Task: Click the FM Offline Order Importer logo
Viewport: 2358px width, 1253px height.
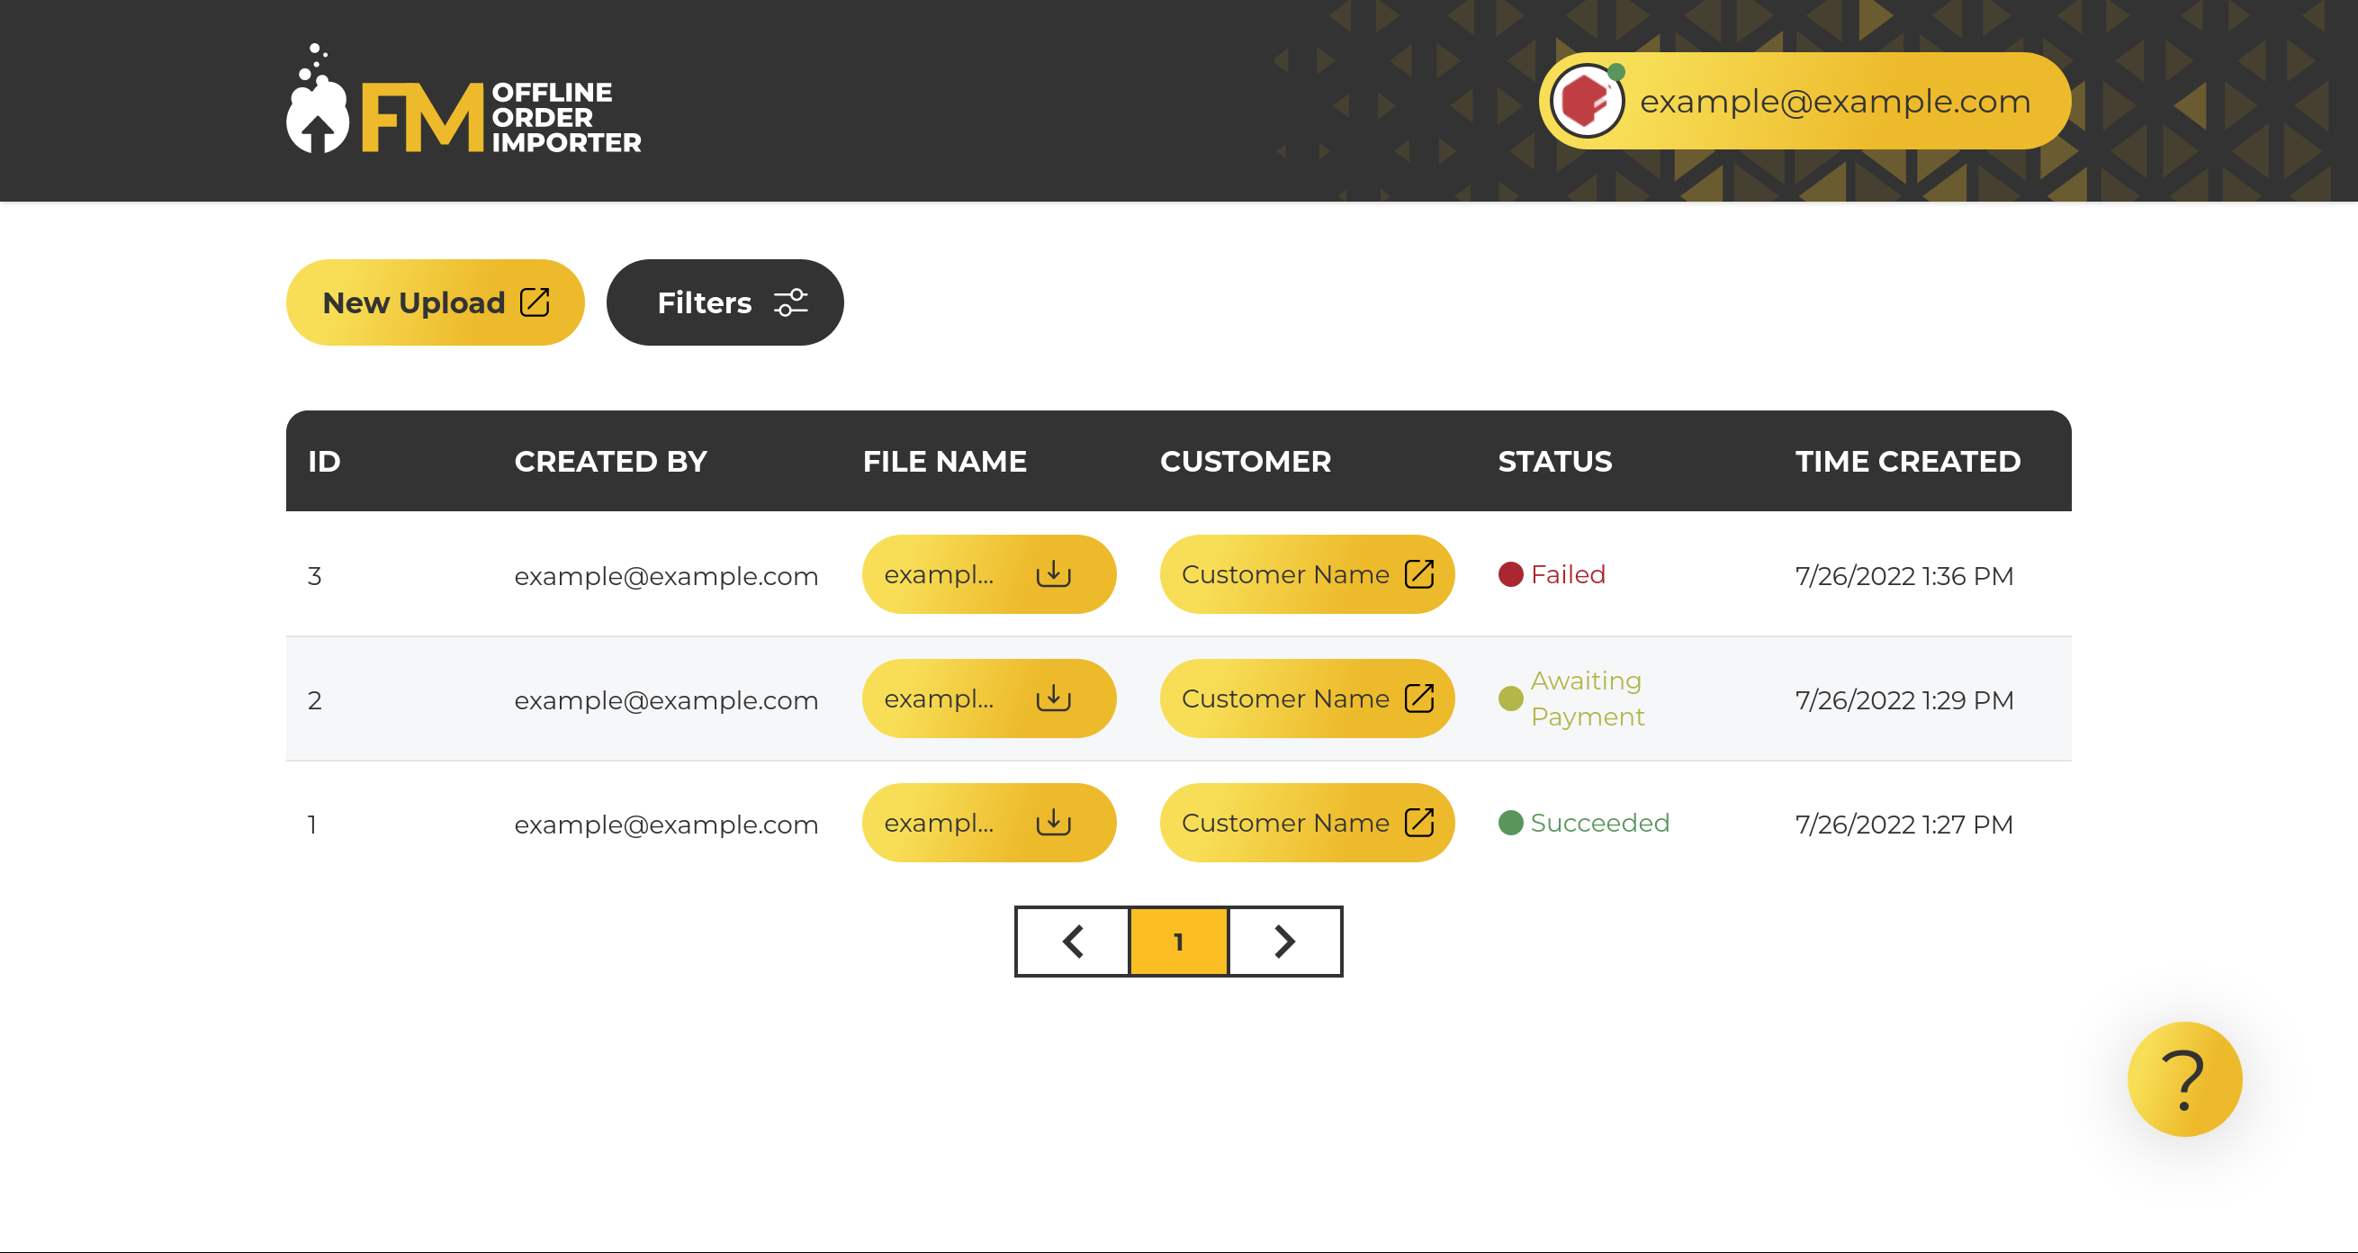Action: pos(463,100)
